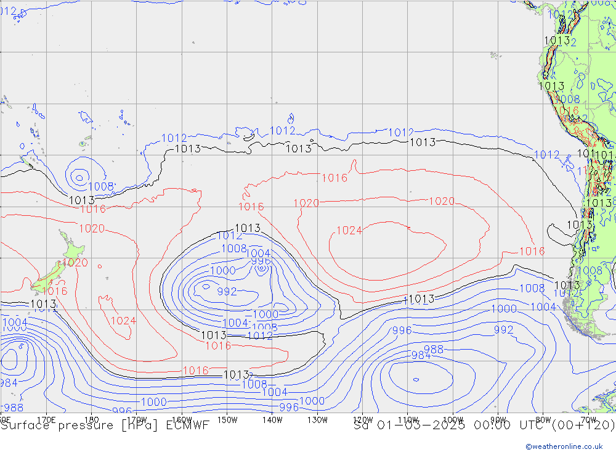Viewport: 616px width, 452px height.
Task: Click the red 1024 label southeast of New Zealand
Action: [123, 321]
